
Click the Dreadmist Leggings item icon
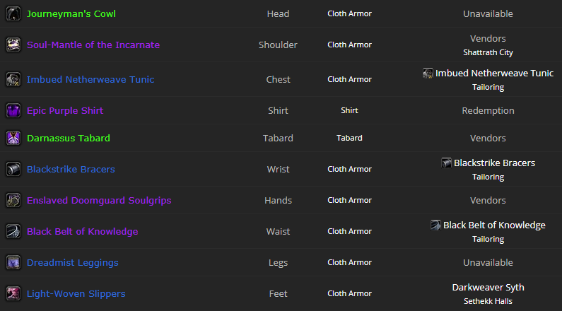(13, 263)
